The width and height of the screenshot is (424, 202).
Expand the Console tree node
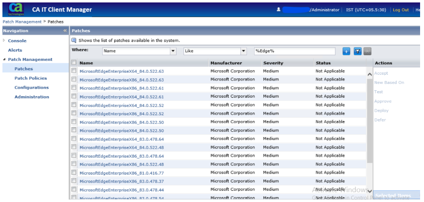4,41
